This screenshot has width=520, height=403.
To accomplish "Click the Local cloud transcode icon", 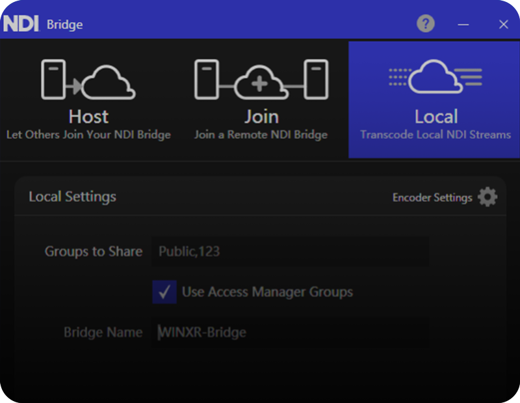I will [x=435, y=77].
